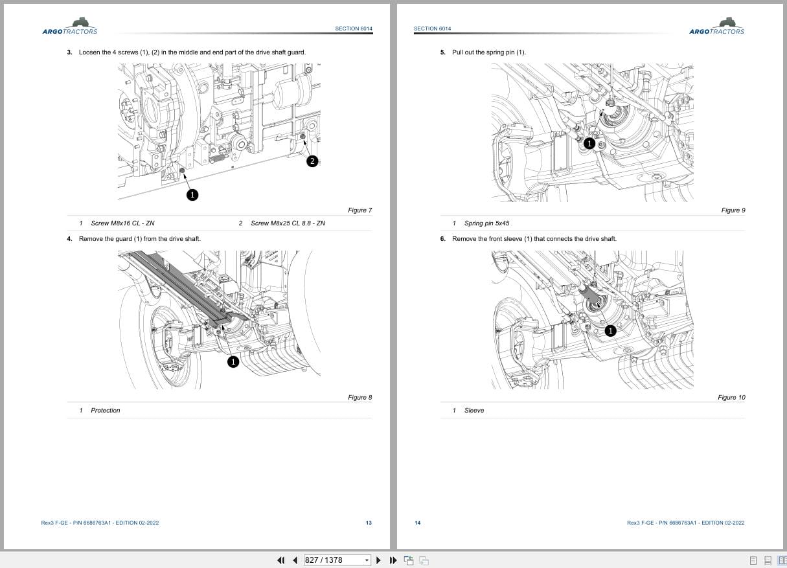Click the 'Screw M8x16 CL - ZN' legend text
This screenshot has width=787, height=568.
122,223
